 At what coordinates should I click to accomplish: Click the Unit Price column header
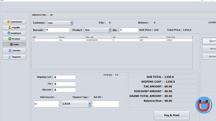[152, 37]
